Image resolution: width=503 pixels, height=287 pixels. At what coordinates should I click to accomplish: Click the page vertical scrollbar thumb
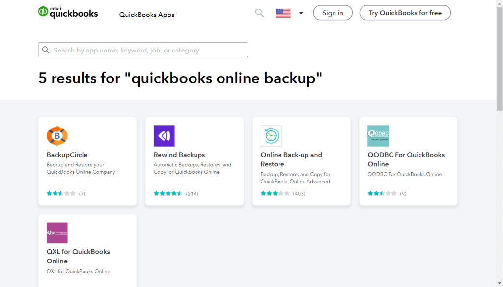pyautogui.click(x=500, y=59)
